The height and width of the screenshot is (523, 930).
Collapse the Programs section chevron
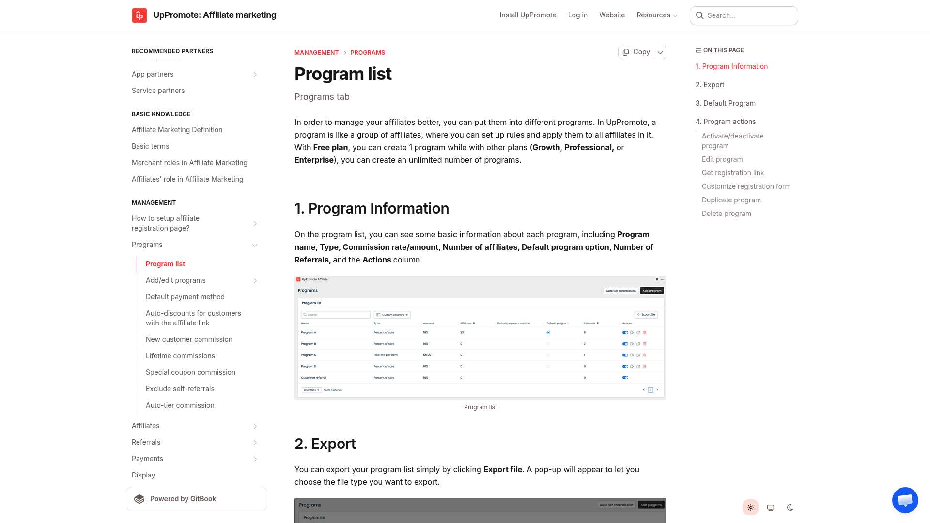pos(255,245)
